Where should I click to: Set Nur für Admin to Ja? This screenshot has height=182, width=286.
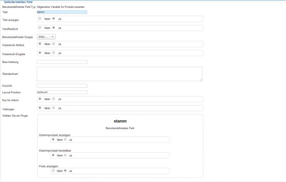pyautogui.click(x=54, y=99)
